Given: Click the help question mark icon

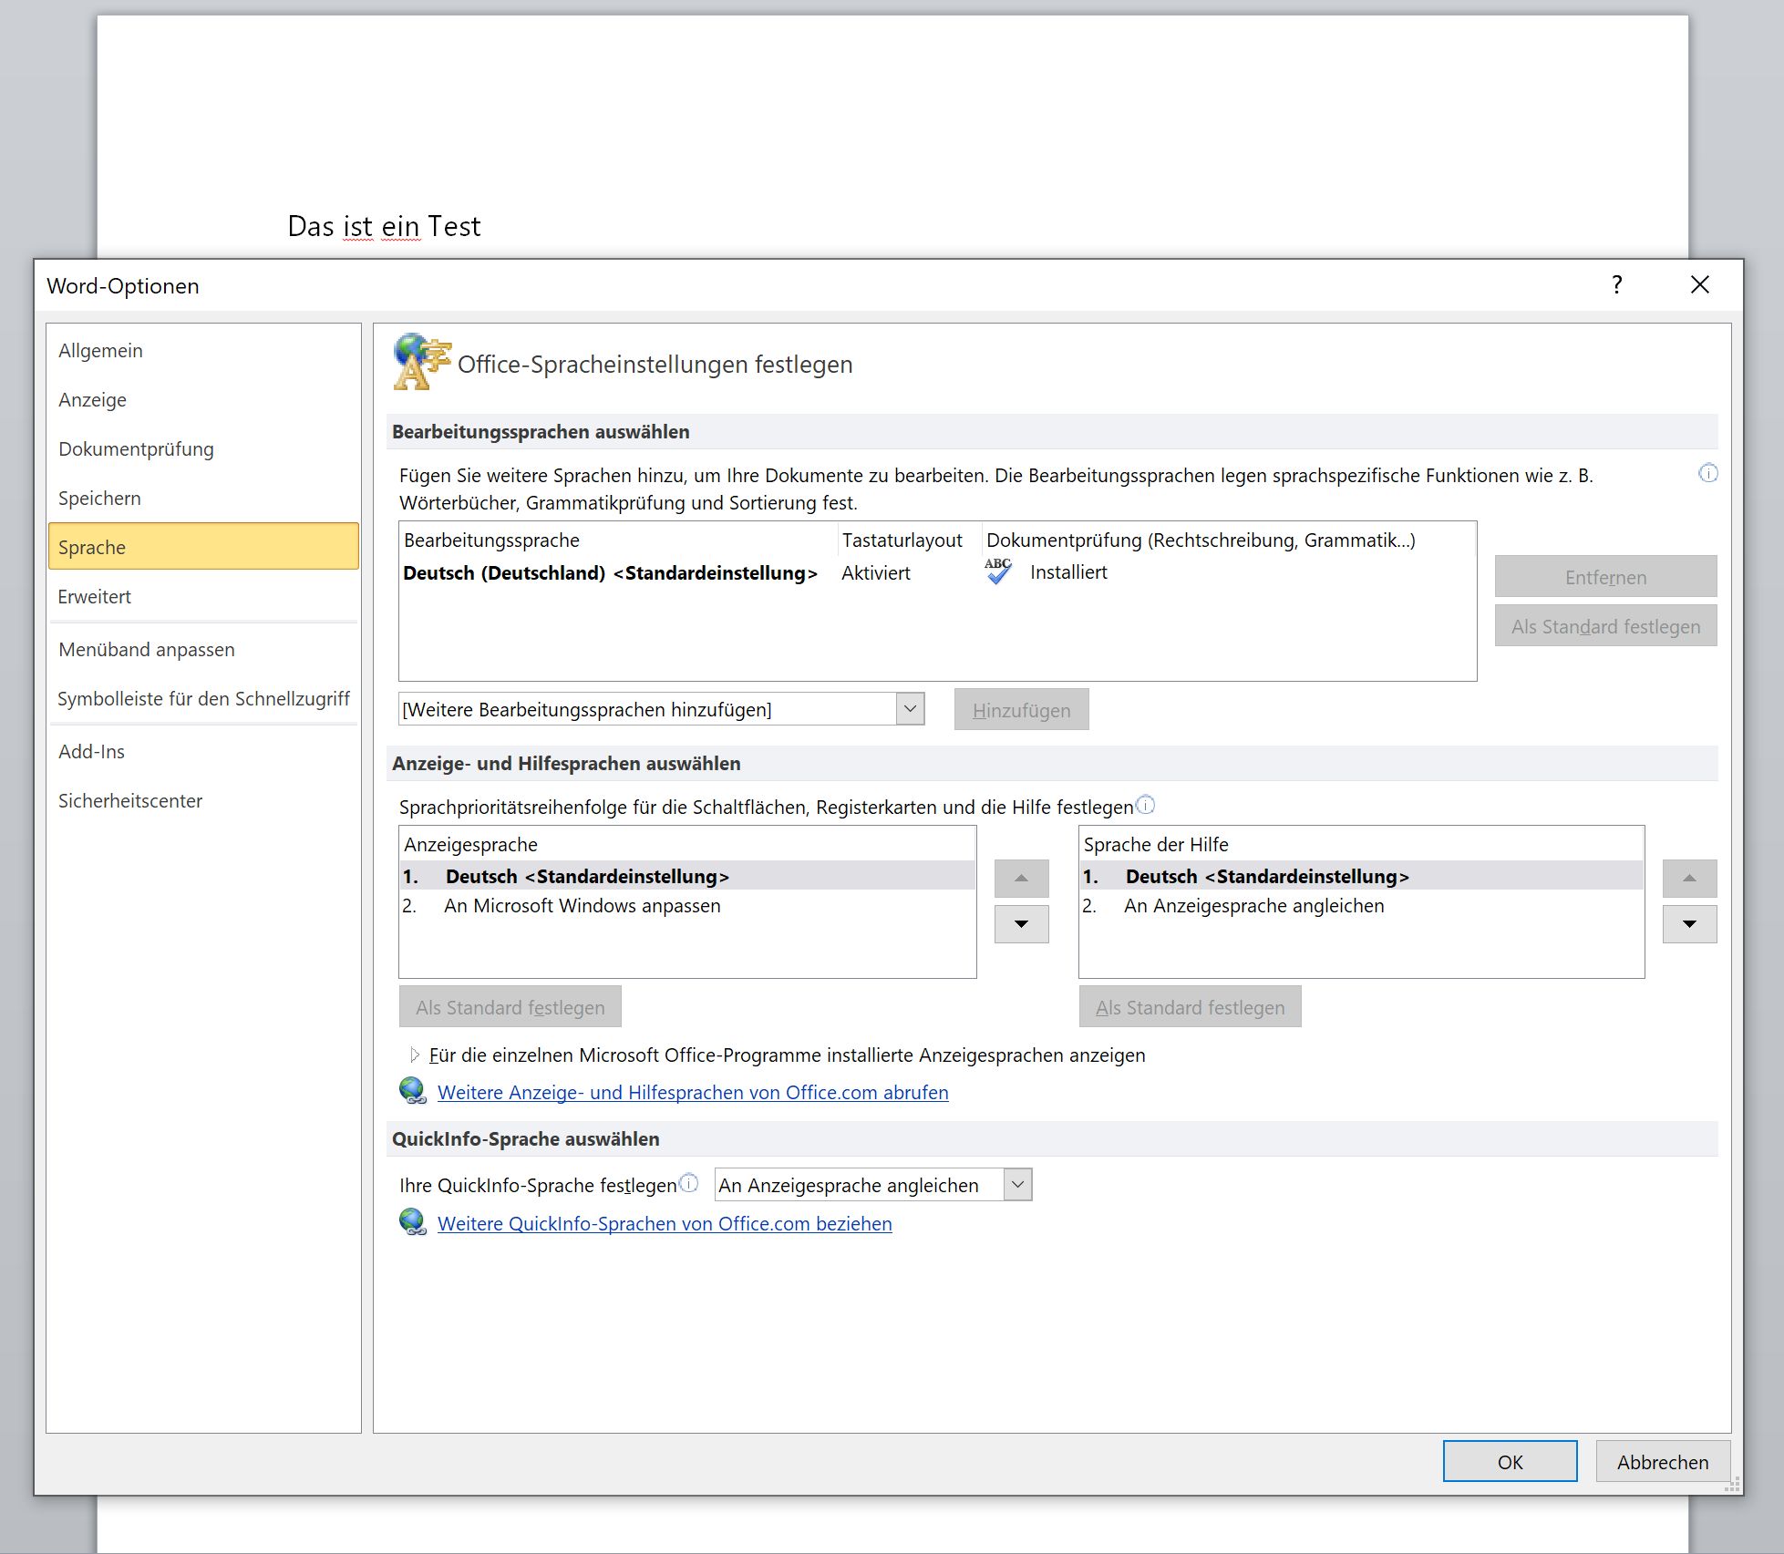Looking at the screenshot, I should [x=1616, y=285].
